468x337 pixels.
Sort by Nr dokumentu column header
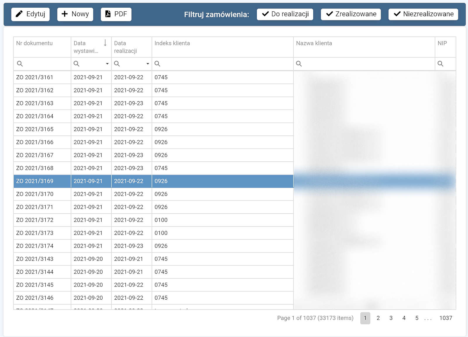(35, 43)
